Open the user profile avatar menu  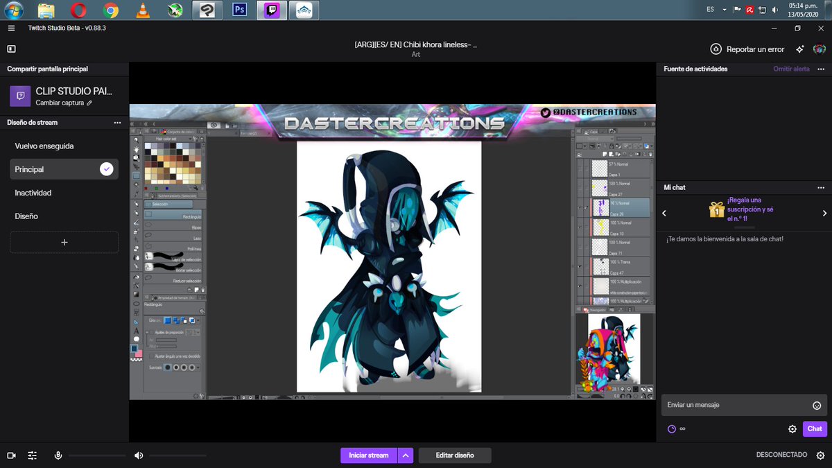pyautogui.click(x=820, y=49)
